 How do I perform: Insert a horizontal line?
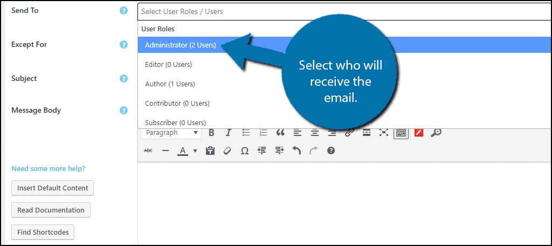pyautogui.click(x=165, y=151)
